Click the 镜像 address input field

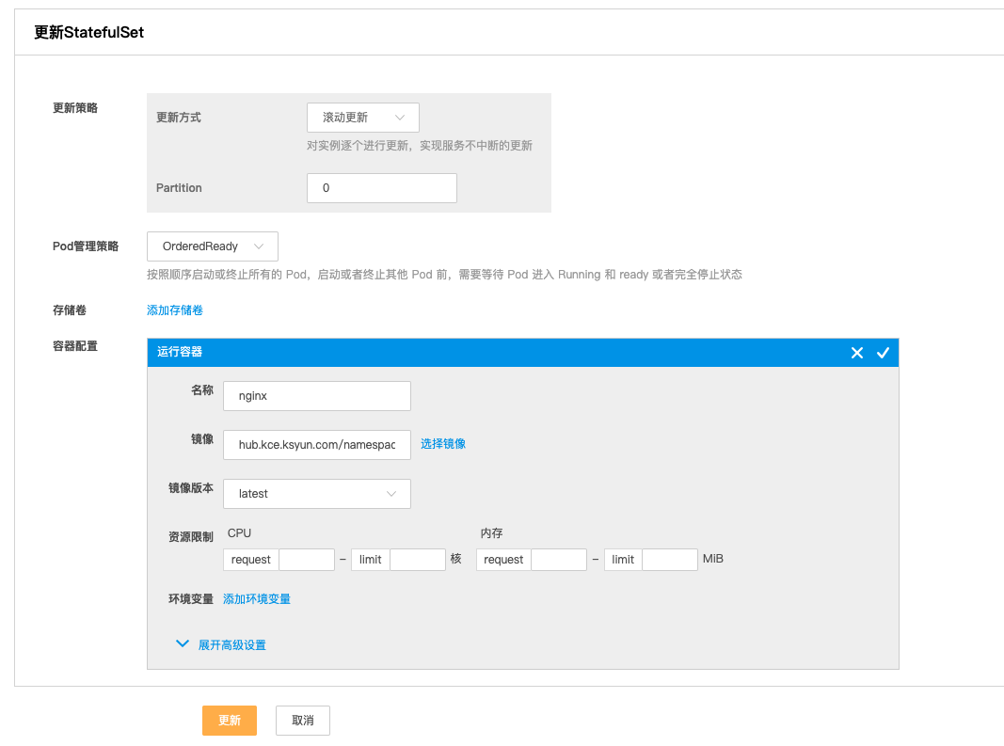(x=317, y=445)
